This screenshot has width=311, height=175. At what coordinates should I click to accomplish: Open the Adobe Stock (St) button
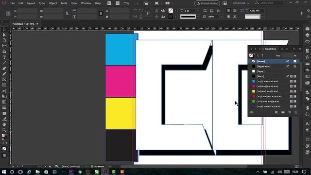pos(118,3)
